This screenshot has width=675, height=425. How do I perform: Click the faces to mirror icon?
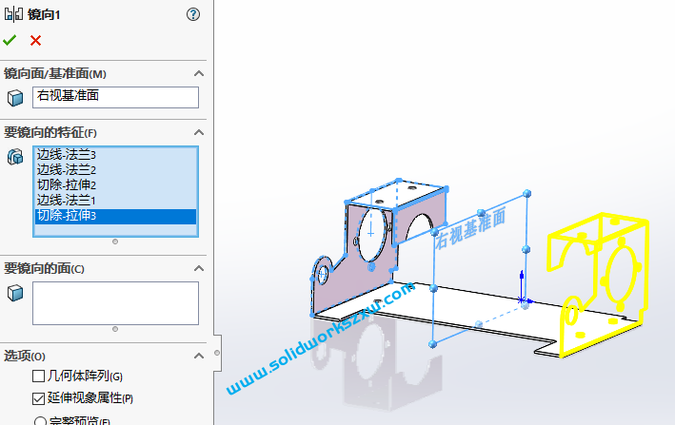point(15,293)
